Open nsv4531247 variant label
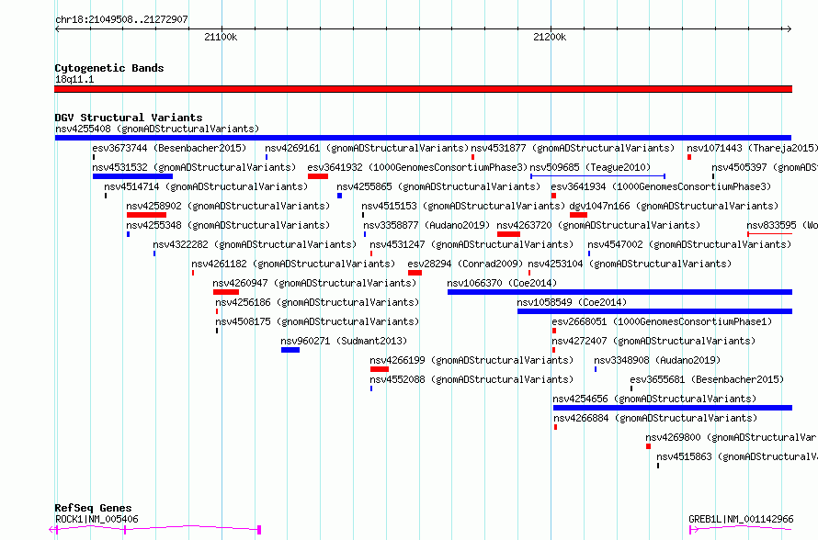This screenshot has height=540, width=818. click(x=471, y=244)
